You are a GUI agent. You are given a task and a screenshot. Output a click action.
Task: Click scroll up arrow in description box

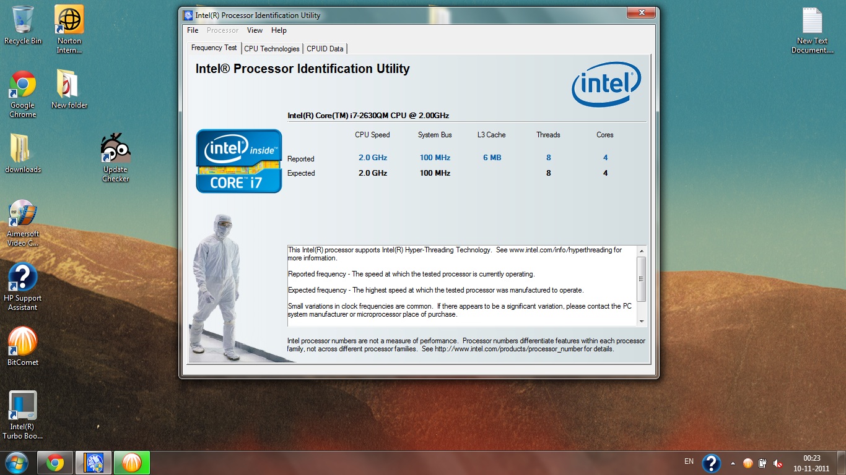click(642, 251)
